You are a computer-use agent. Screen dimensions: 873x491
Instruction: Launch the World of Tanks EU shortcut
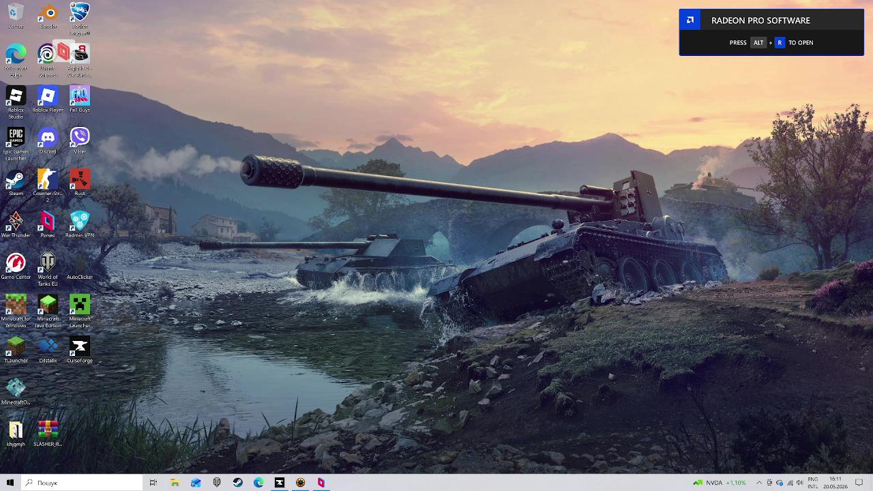tap(48, 269)
